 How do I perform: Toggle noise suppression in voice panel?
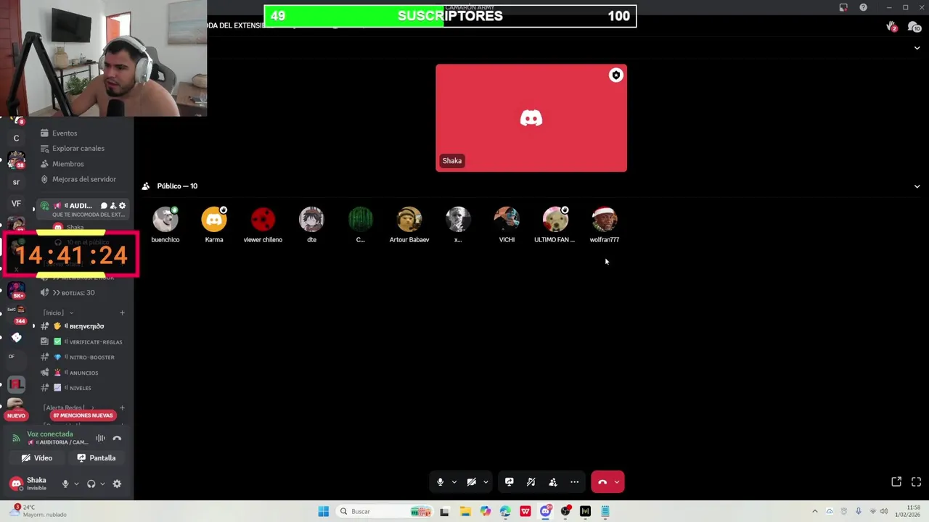101,438
